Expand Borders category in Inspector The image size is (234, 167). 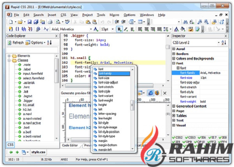click(174, 54)
